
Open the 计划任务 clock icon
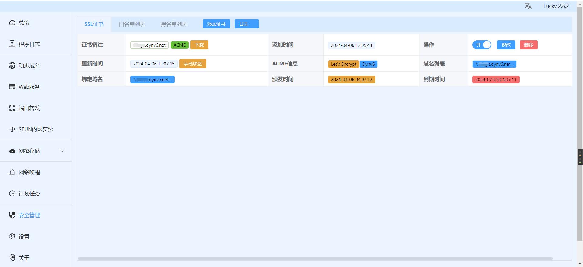click(x=12, y=193)
